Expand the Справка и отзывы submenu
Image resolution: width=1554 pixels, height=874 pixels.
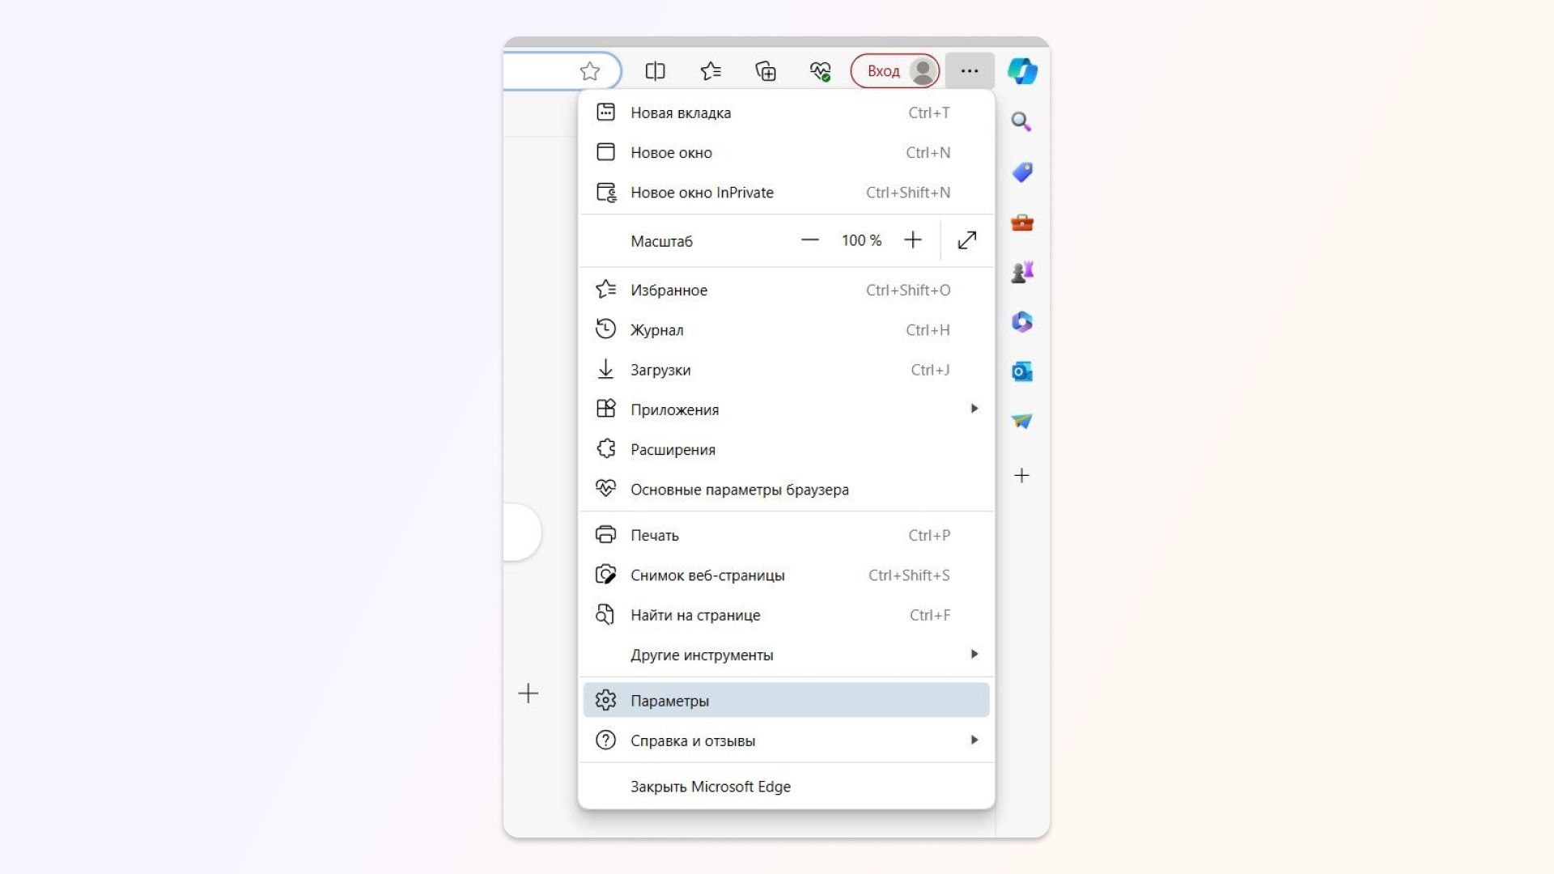tap(787, 740)
